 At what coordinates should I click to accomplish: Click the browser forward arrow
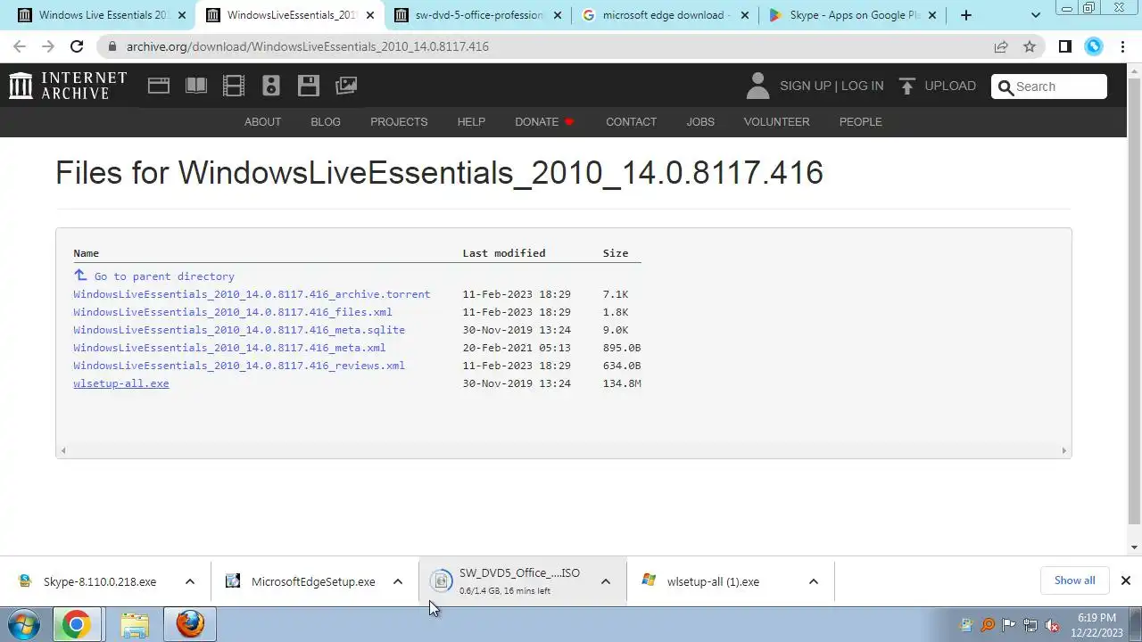tap(48, 46)
